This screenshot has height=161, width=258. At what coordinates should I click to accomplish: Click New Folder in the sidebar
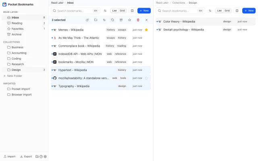(x=13, y=76)
